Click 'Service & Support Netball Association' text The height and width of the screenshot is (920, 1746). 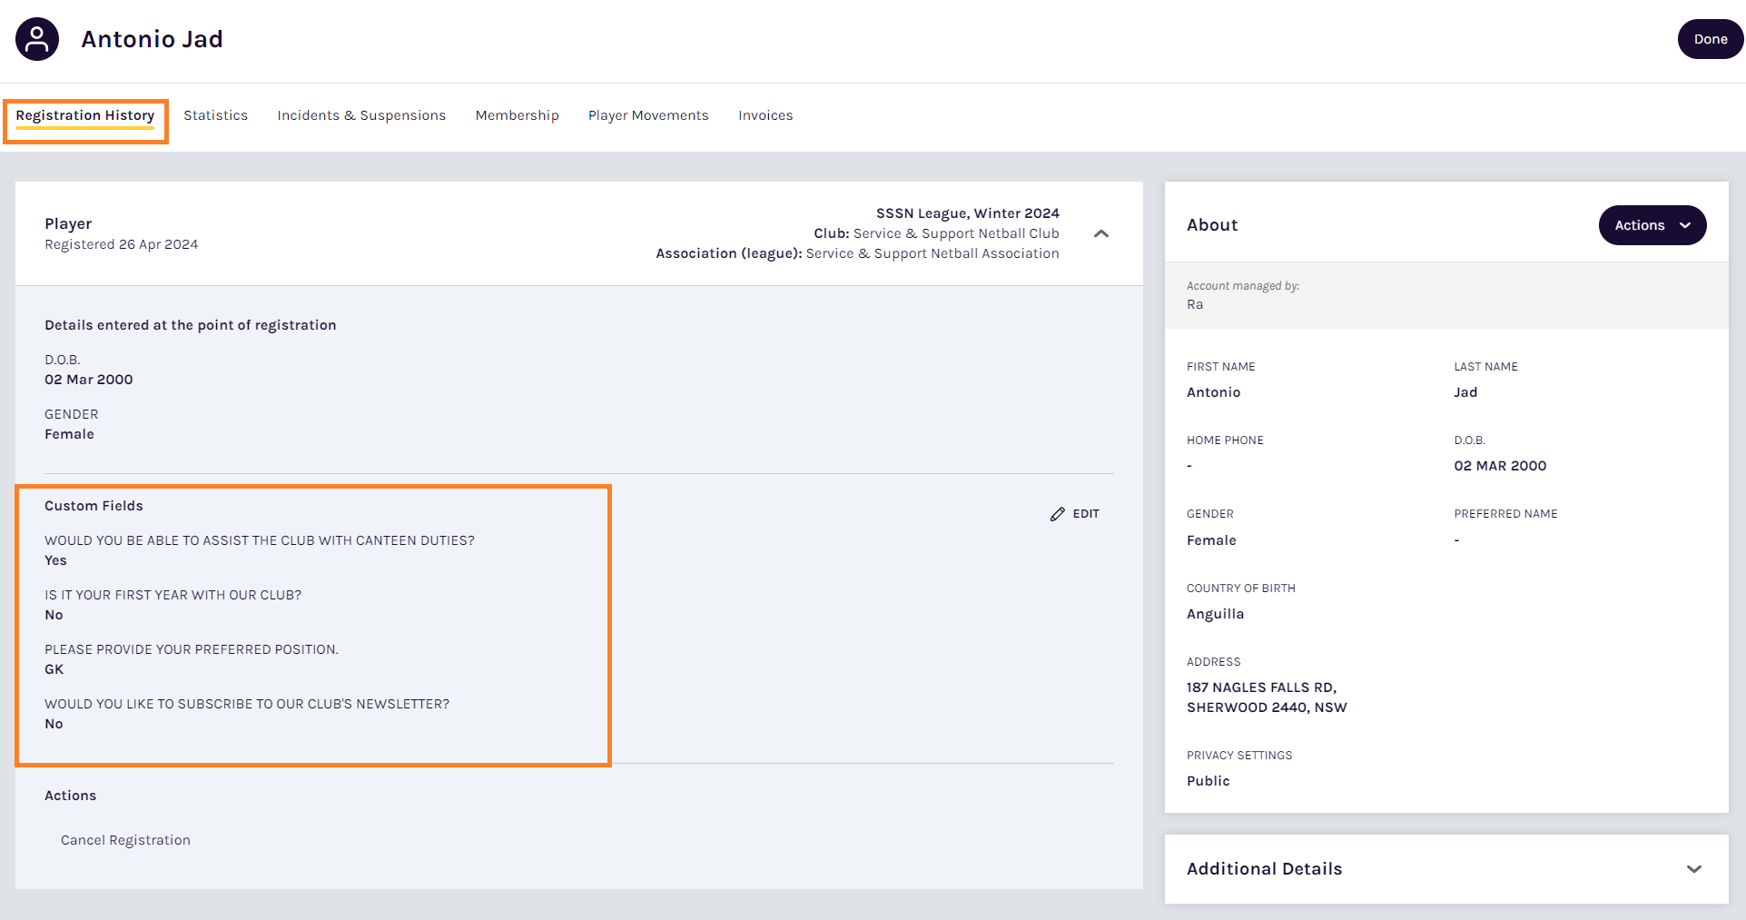[932, 253]
